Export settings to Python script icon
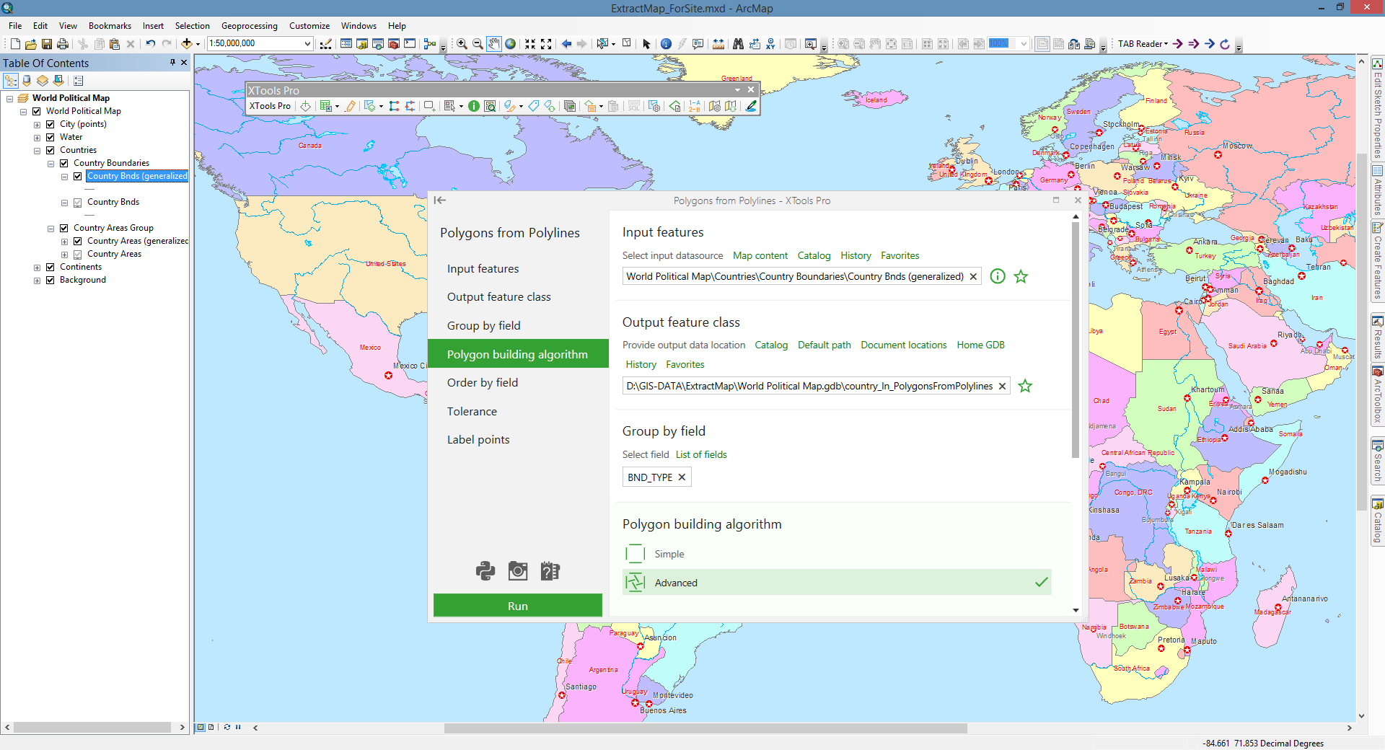This screenshot has width=1385, height=750. coord(485,571)
